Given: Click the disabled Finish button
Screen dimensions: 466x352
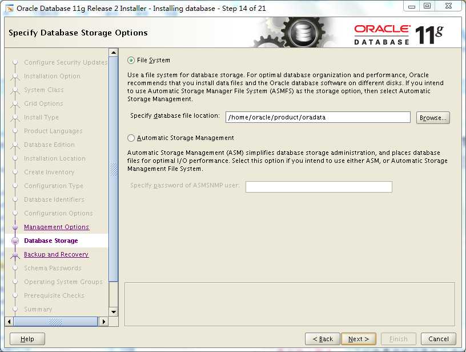Looking at the screenshot, I should 398,339.
